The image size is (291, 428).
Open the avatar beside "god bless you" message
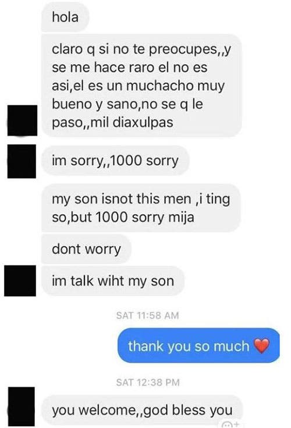click(x=22, y=406)
